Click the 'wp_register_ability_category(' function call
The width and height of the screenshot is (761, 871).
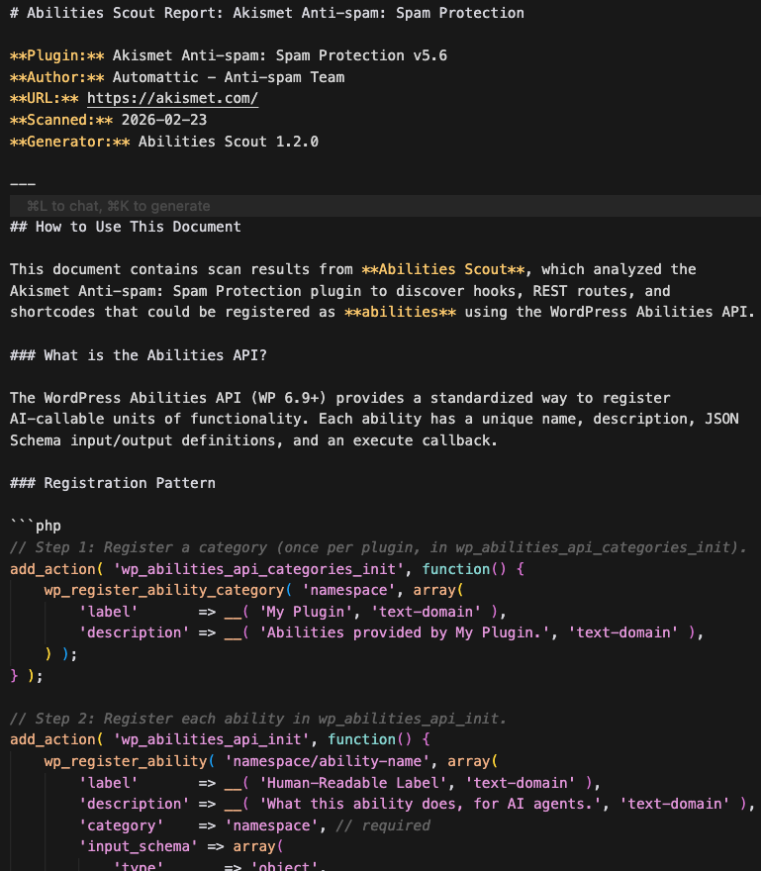pyautogui.click(x=168, y=590)
